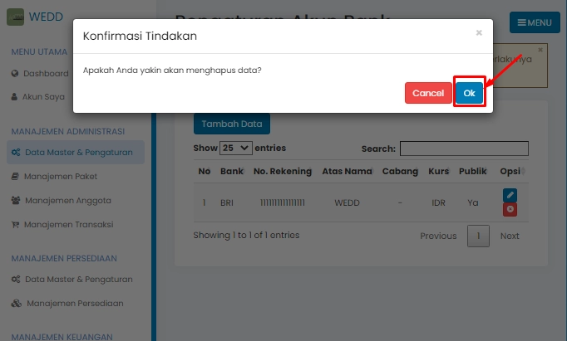Close the confirmation dialog with X
567x341 pixels.
pos(479,33)
